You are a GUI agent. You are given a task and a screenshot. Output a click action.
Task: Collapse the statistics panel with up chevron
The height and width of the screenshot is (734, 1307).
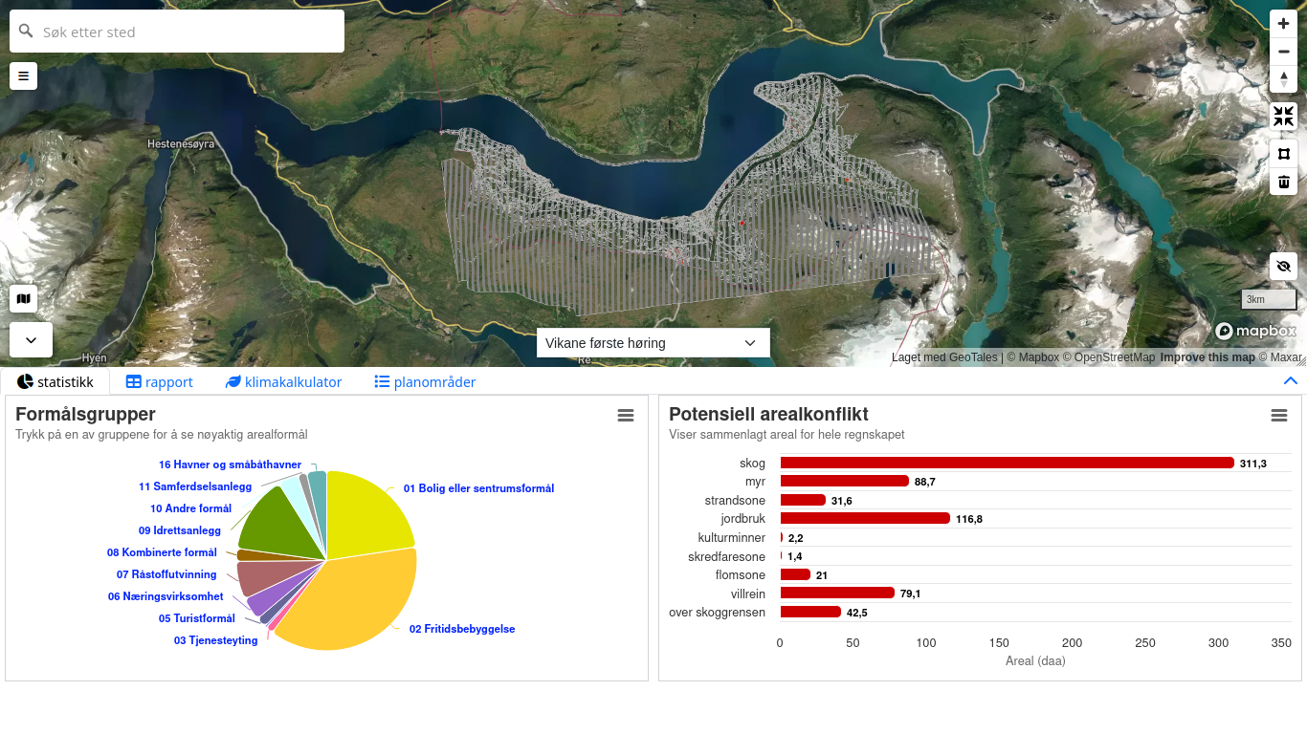[1290, 381]
